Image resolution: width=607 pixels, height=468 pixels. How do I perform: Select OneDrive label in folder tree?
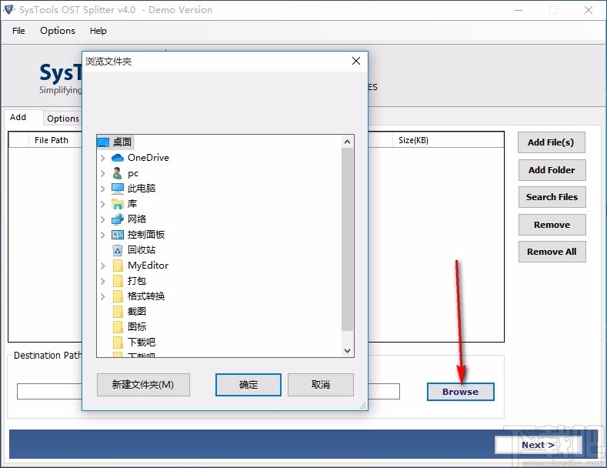point(148,158)
